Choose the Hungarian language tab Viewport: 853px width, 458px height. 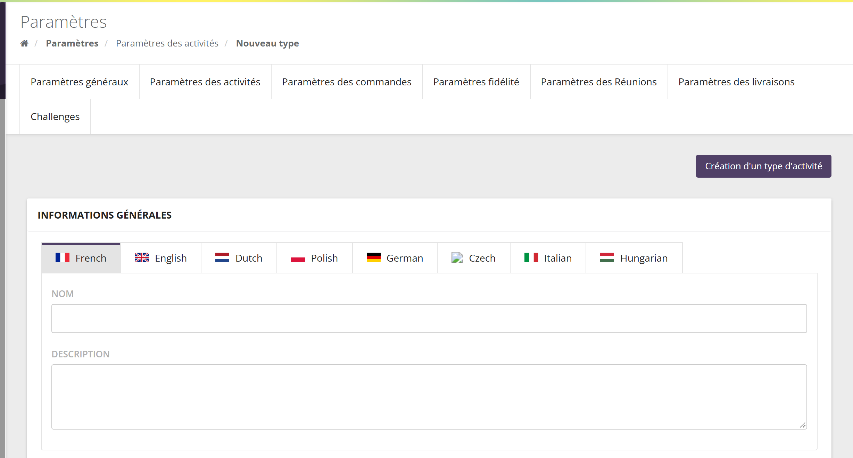(634, 258)
